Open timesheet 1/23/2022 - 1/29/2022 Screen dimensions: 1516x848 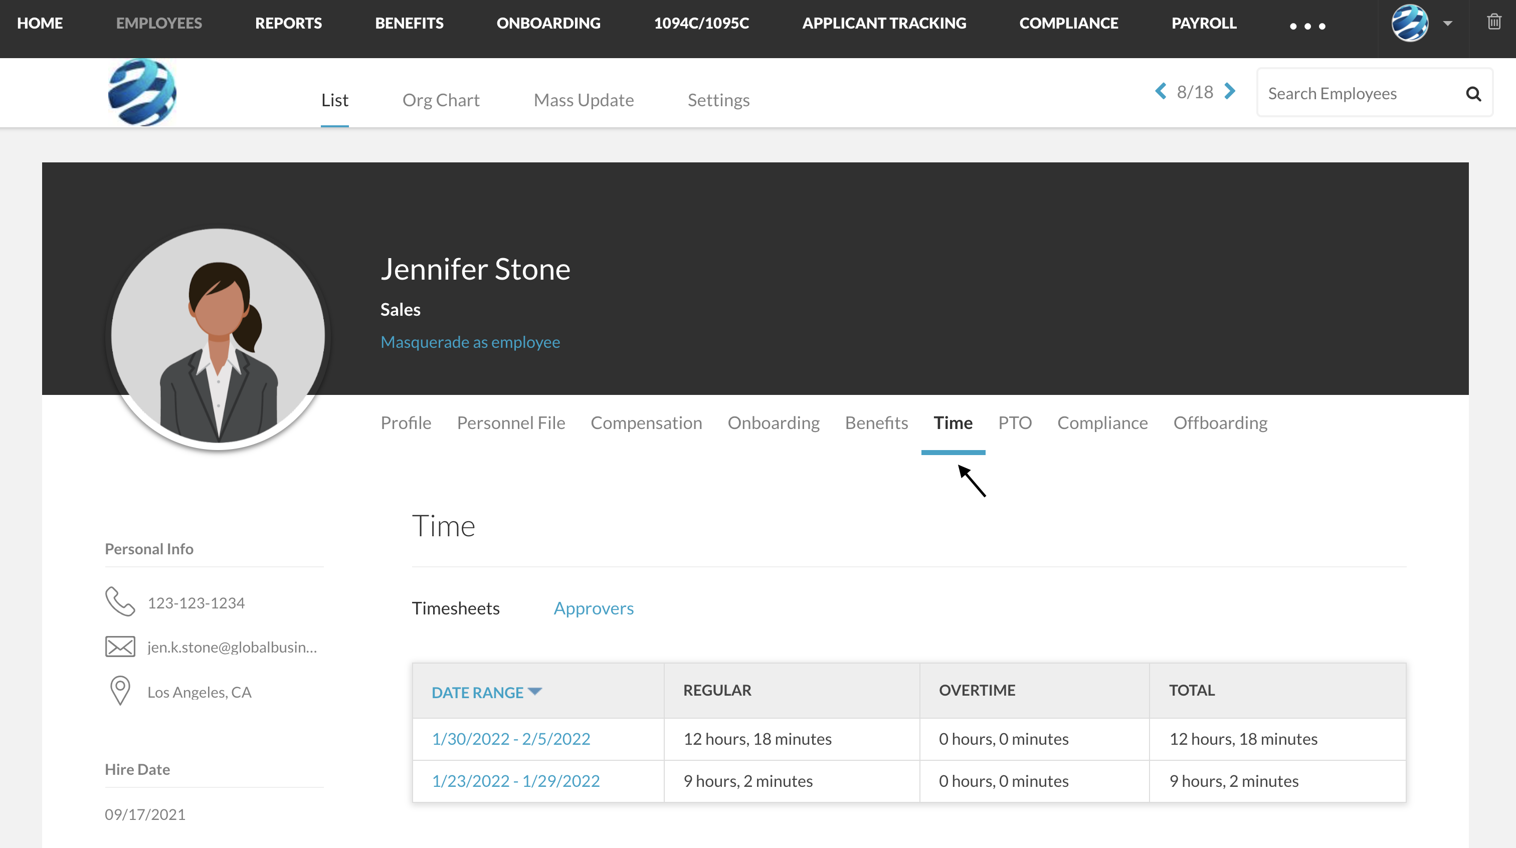click(515, 781)
